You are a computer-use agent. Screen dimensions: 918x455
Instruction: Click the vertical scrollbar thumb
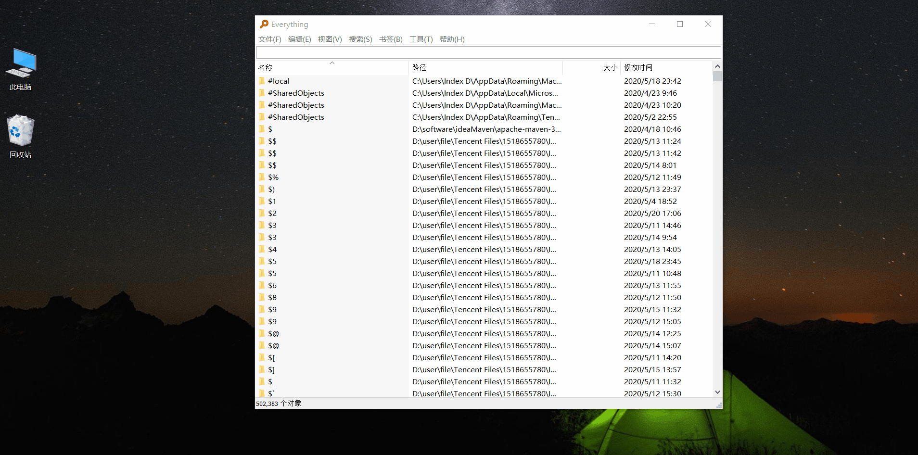[x=717, y=76]
